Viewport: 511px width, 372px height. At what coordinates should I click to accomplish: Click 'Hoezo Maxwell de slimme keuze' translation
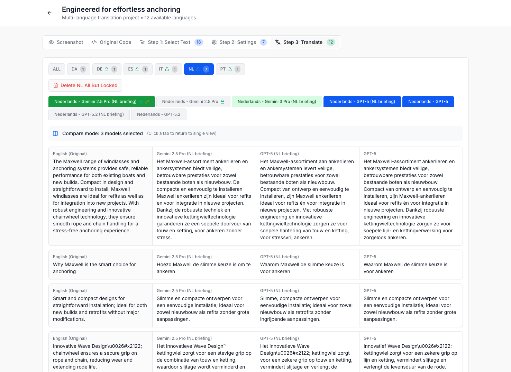pyautogui.click(x=203, y=268)
